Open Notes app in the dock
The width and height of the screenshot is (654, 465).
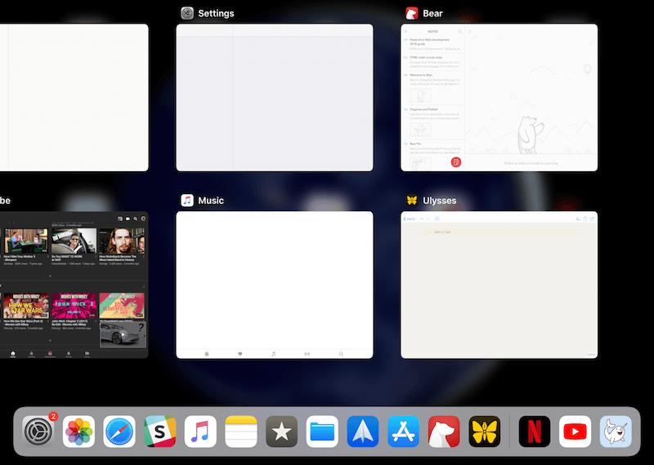pyautogui.click(x=241, y=432)
